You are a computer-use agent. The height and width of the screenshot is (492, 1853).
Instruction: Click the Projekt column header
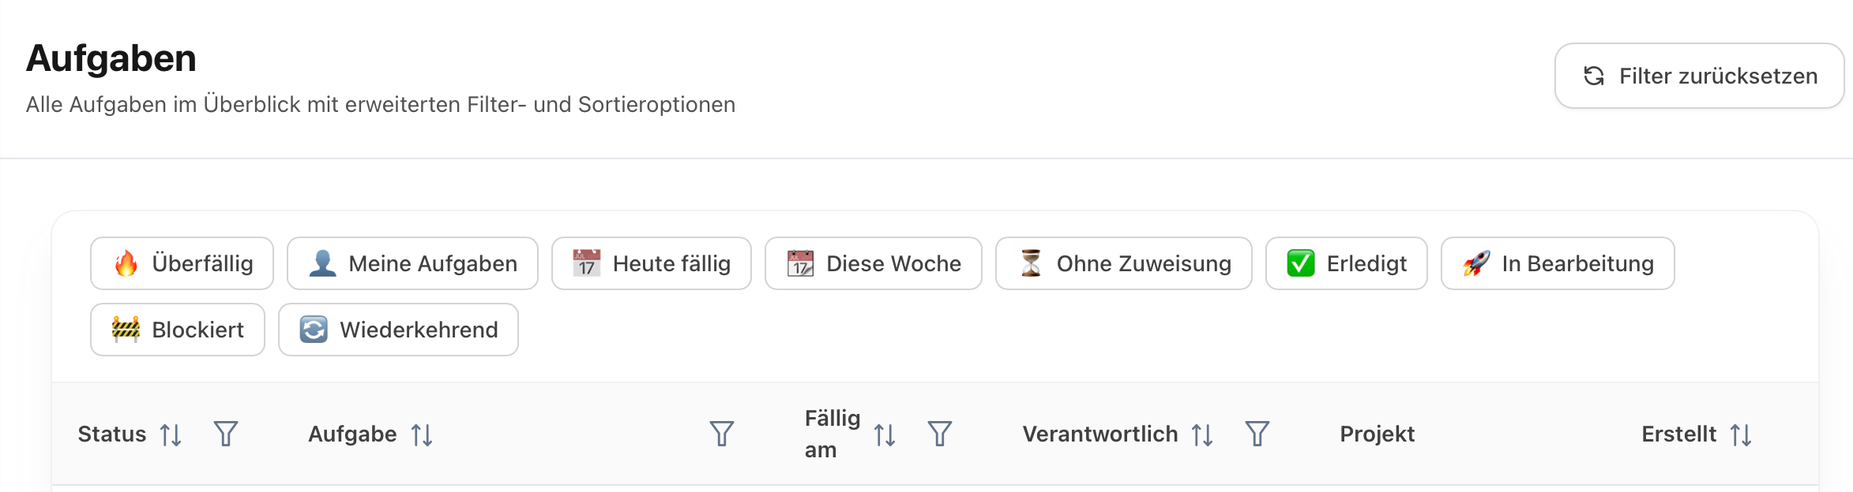click(x=1377, y=434)
